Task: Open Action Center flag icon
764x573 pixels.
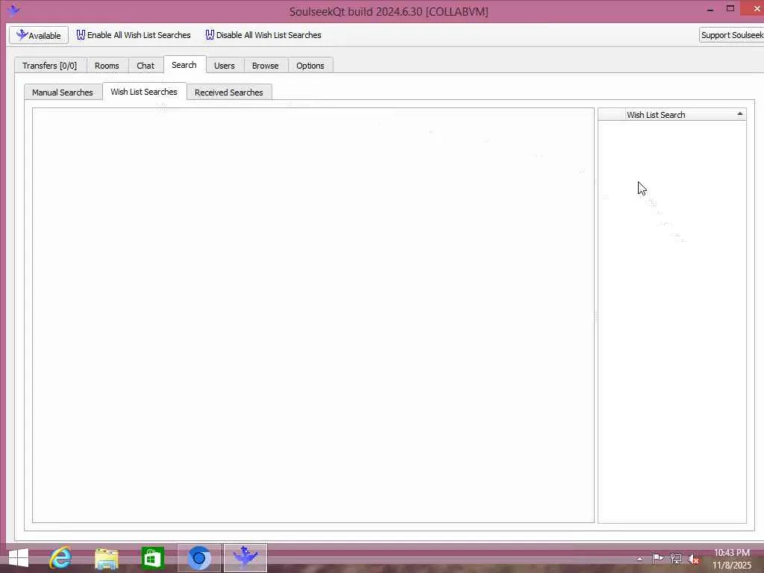Action: point(657,558)
